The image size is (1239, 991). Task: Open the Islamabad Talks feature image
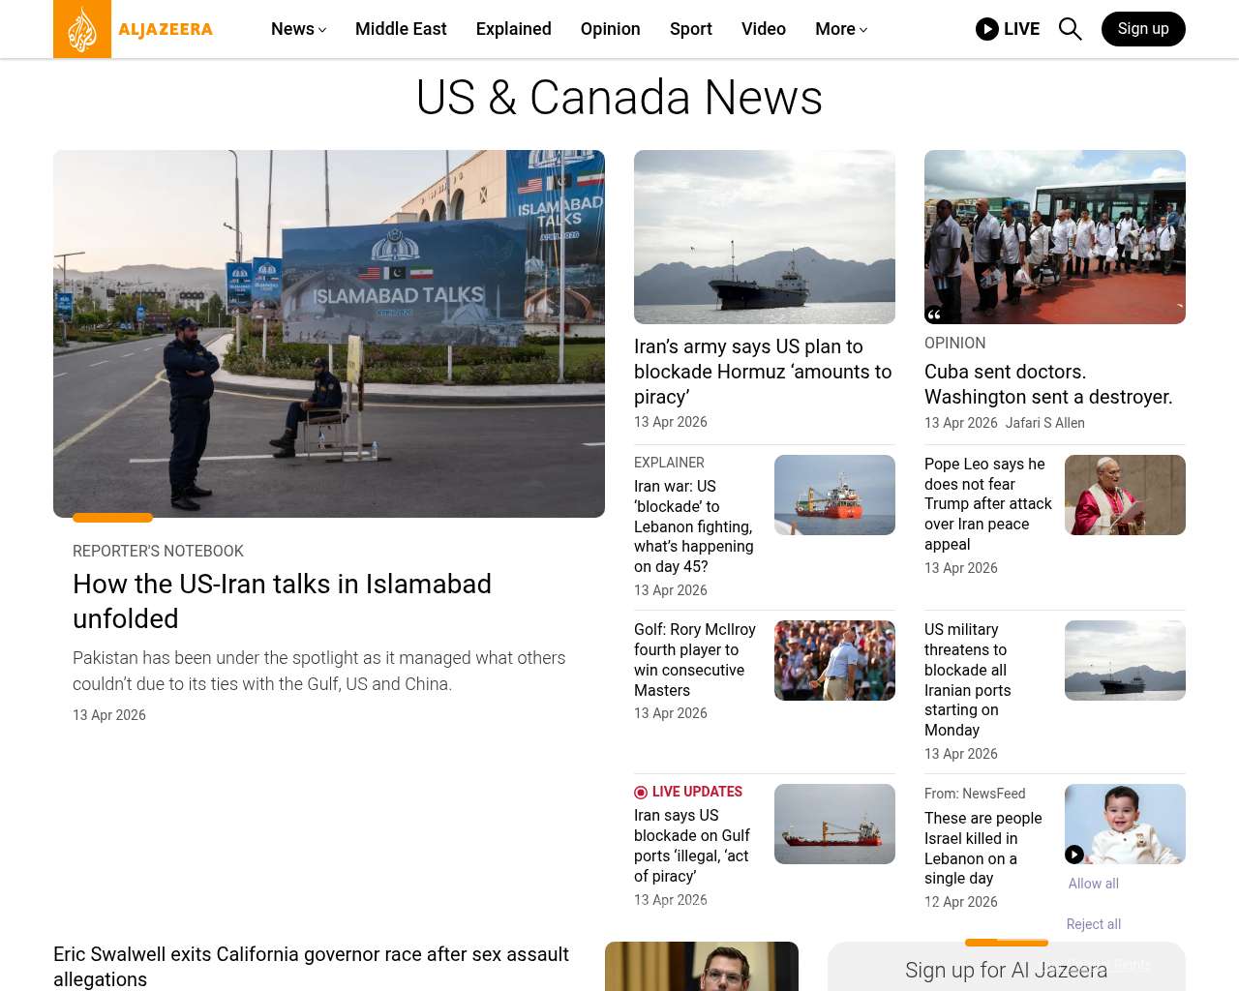(x=329, y=334)
